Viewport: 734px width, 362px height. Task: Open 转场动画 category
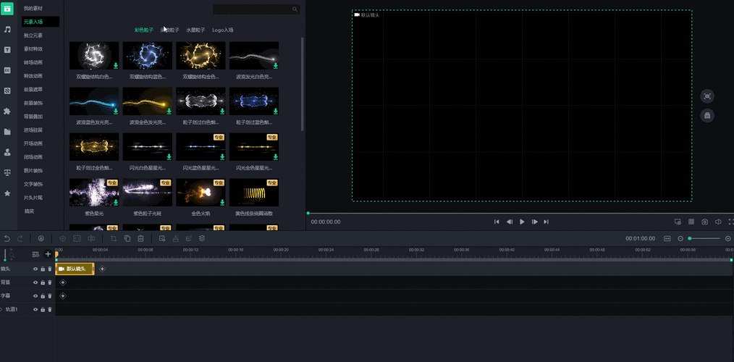click(33, 62)
